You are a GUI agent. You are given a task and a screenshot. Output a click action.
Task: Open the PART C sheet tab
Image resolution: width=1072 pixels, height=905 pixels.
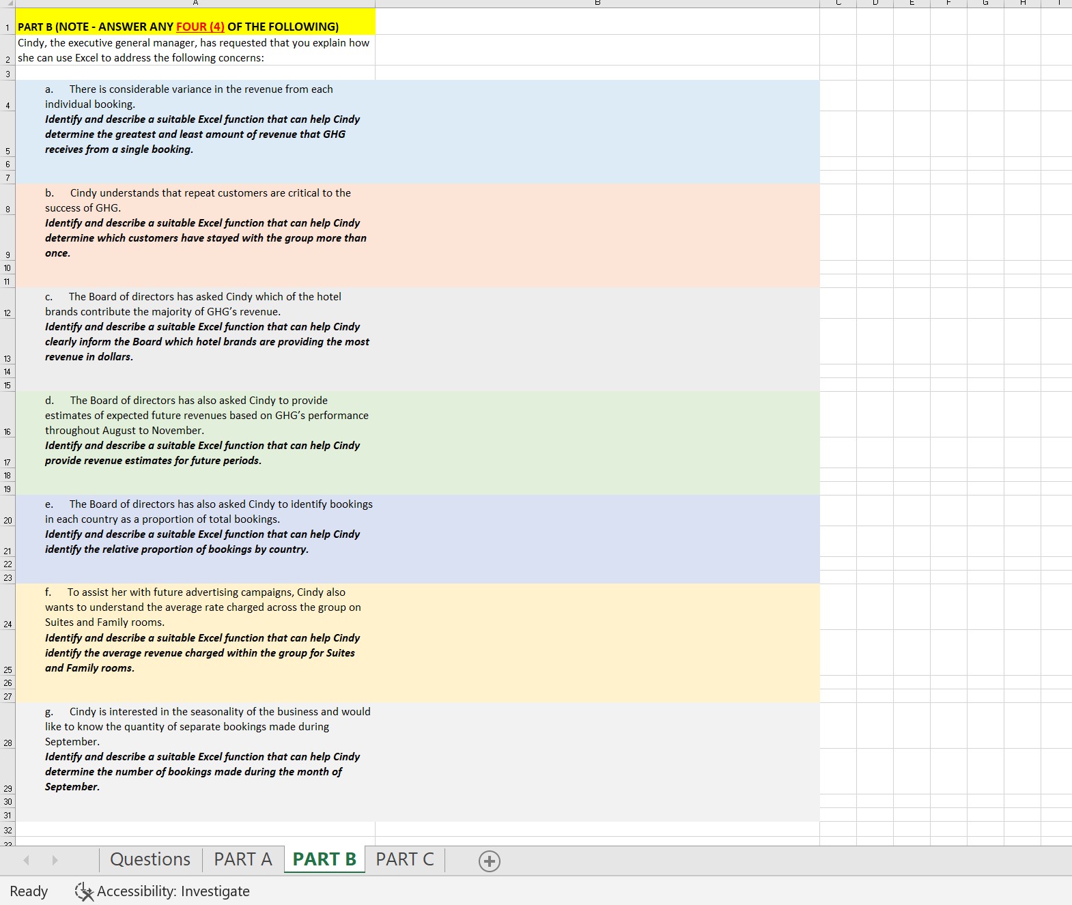405,859
